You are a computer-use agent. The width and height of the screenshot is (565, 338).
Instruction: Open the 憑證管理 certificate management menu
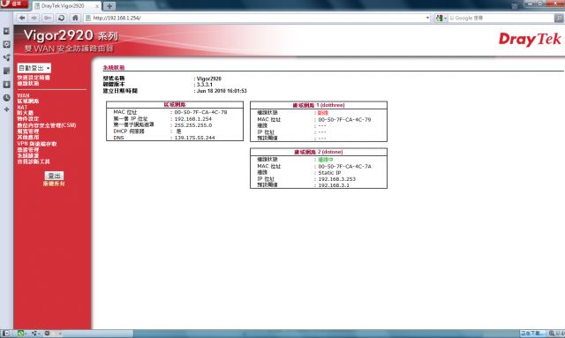pos(28,150)
